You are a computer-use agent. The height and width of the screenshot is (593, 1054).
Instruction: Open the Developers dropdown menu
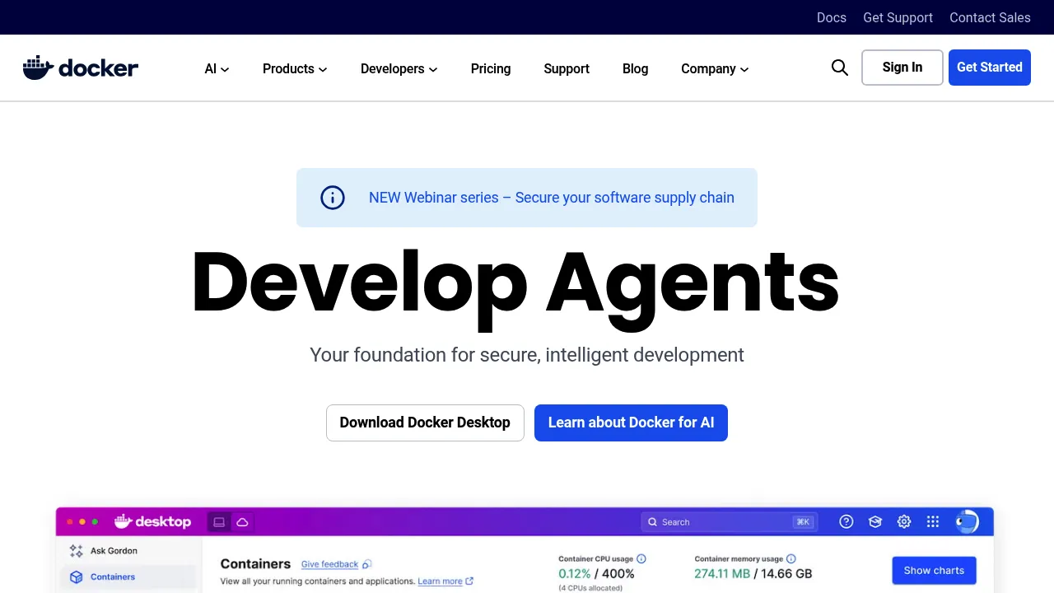pyautogui.click(x=399, y=69)
